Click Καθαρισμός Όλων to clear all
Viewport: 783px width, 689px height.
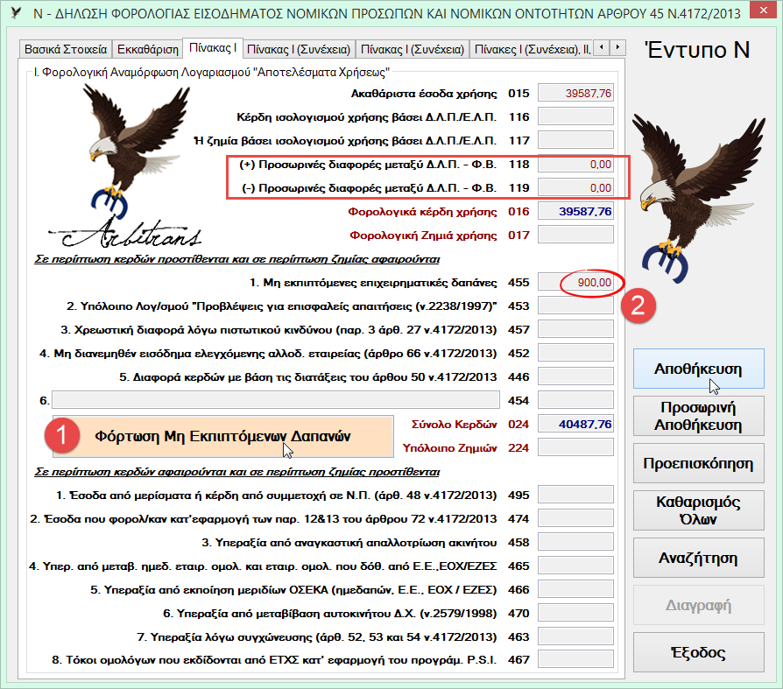(698, 510)
